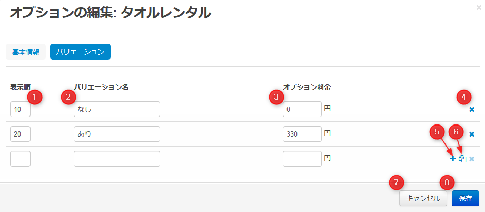
Task: Click the empty option price field
Action: (x=302, y=159)
